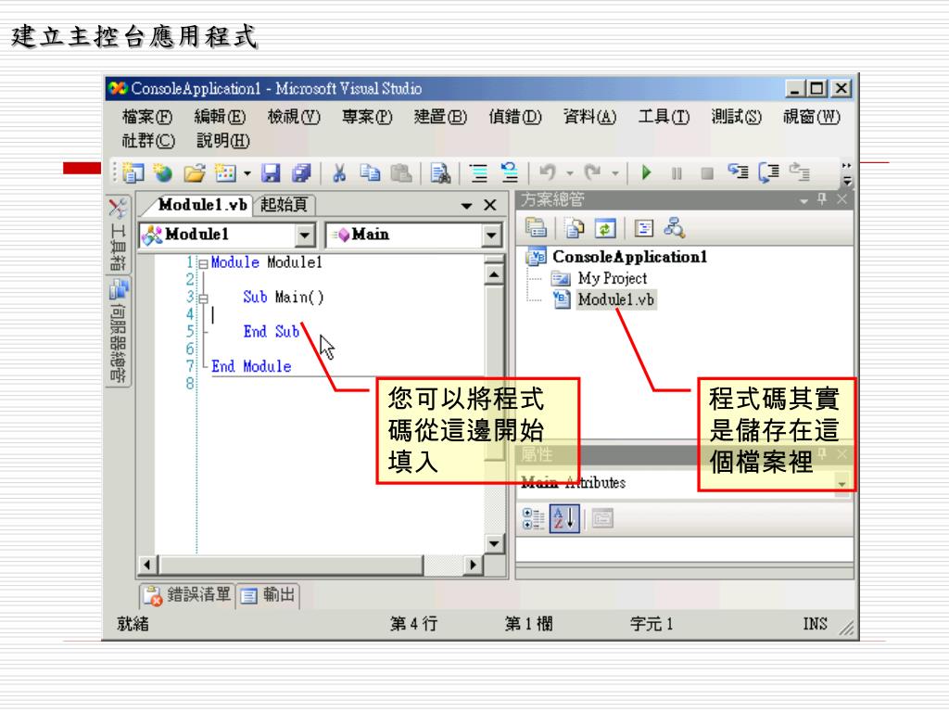The height and width of the screenshot is (712, 949).
Task: Open the 錯誤清單 tab
Action: (x=187, y=596)
